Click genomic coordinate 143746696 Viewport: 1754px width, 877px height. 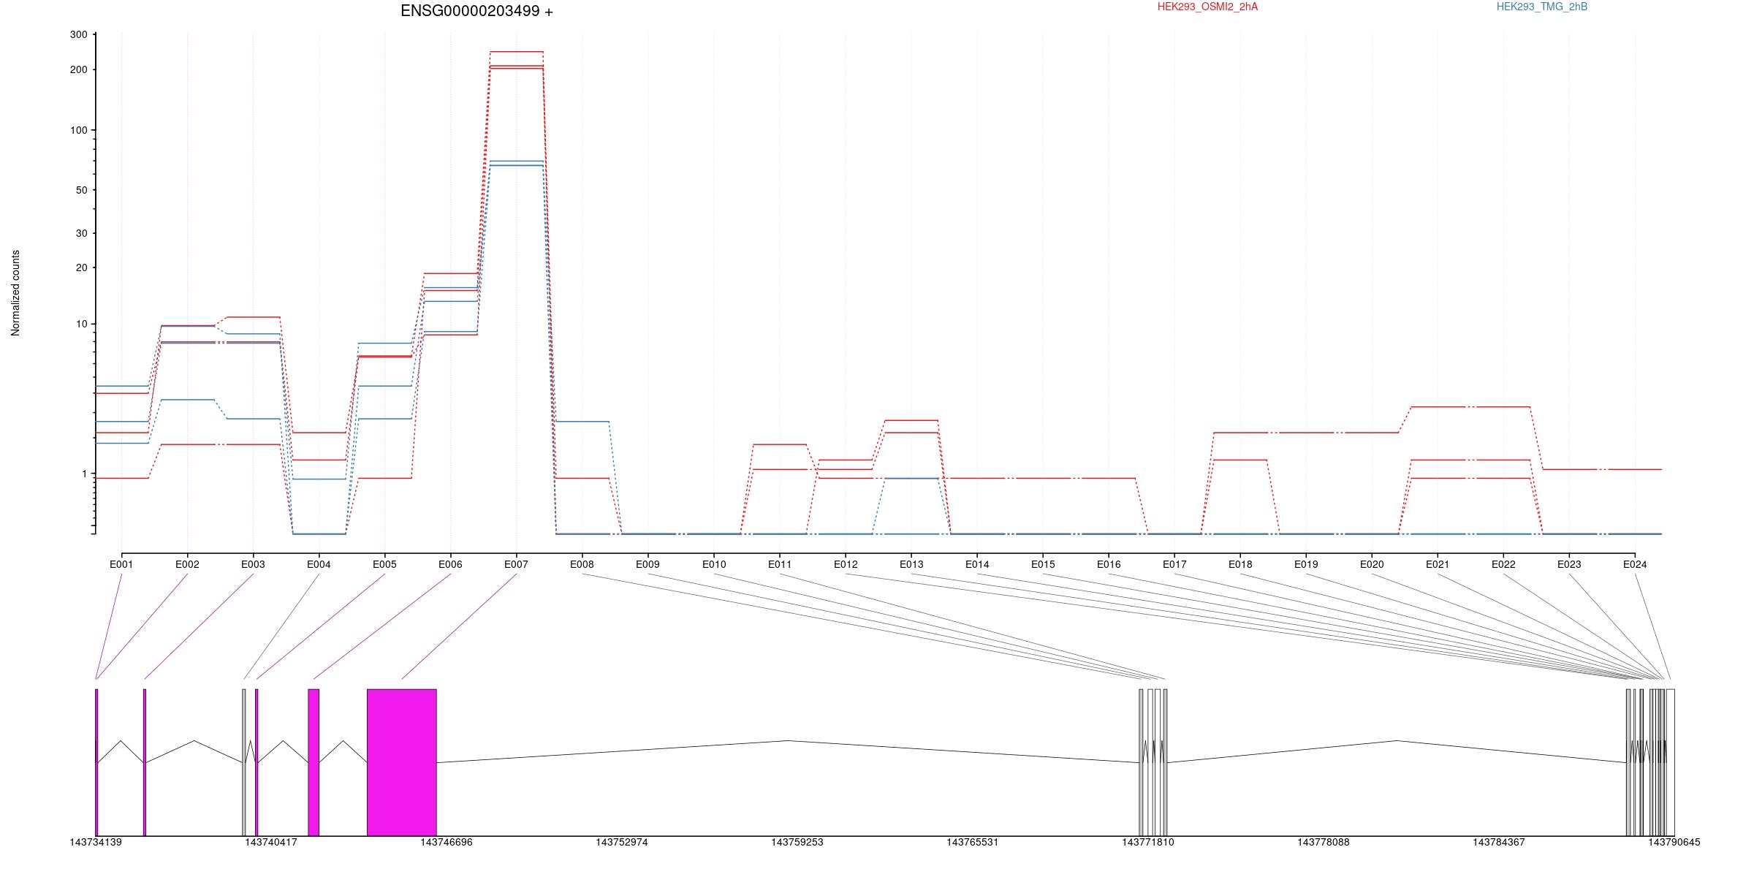[447, 842]
